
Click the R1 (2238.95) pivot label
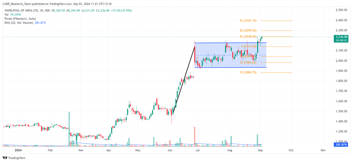(248, 36)
